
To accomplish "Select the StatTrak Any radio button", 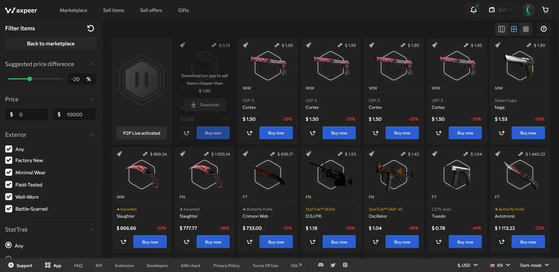I will point(9,245).
